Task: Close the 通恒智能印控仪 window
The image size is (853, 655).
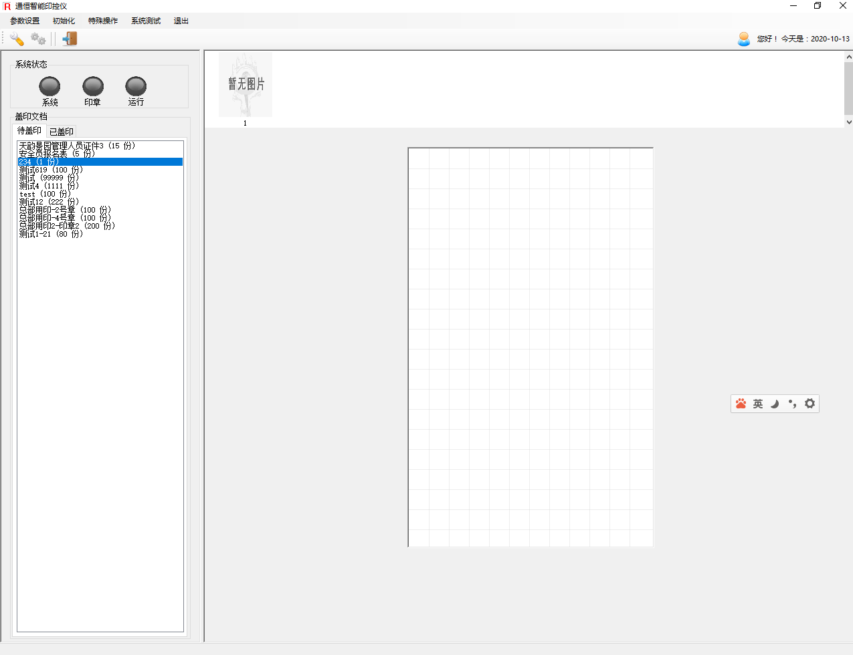Action: 842,6
